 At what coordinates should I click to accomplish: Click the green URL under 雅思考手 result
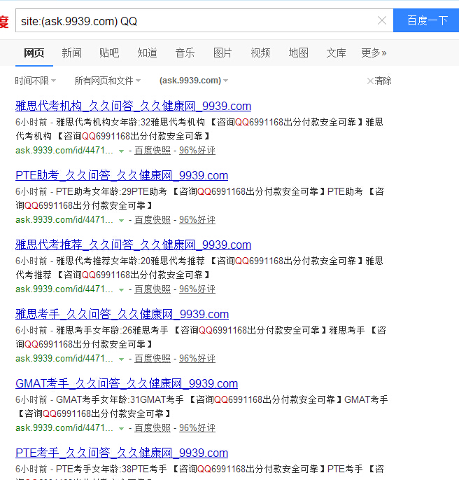(x=64, y=359)
